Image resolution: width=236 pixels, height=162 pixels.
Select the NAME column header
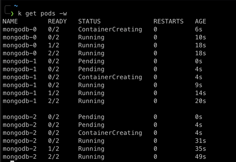[10, 21]
